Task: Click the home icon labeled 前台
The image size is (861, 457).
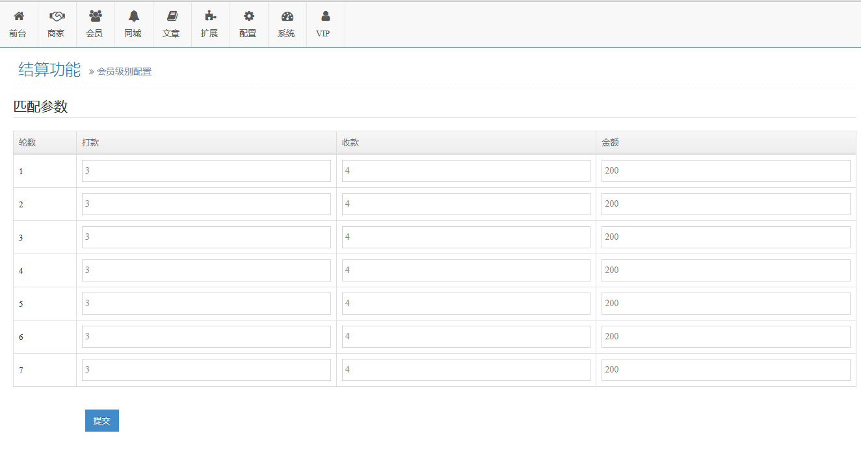Action: (19, 17)
